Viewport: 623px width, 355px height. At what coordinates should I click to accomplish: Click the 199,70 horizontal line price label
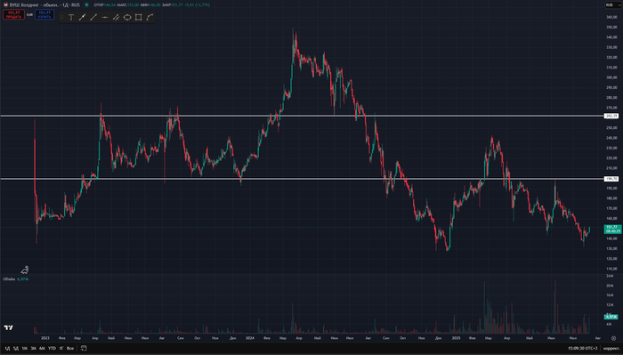[x=611, y=179]
